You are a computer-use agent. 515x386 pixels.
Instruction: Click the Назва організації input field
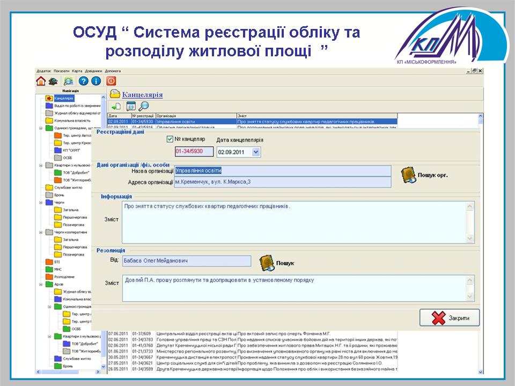click(283, 171)
